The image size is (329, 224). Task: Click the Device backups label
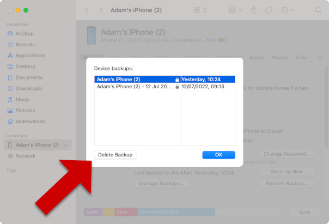coord(113,69)
